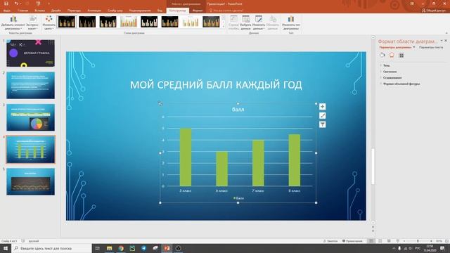Open the Add Chart Element menu
Viewport: 450px width, 253px height.
(13, 23)
